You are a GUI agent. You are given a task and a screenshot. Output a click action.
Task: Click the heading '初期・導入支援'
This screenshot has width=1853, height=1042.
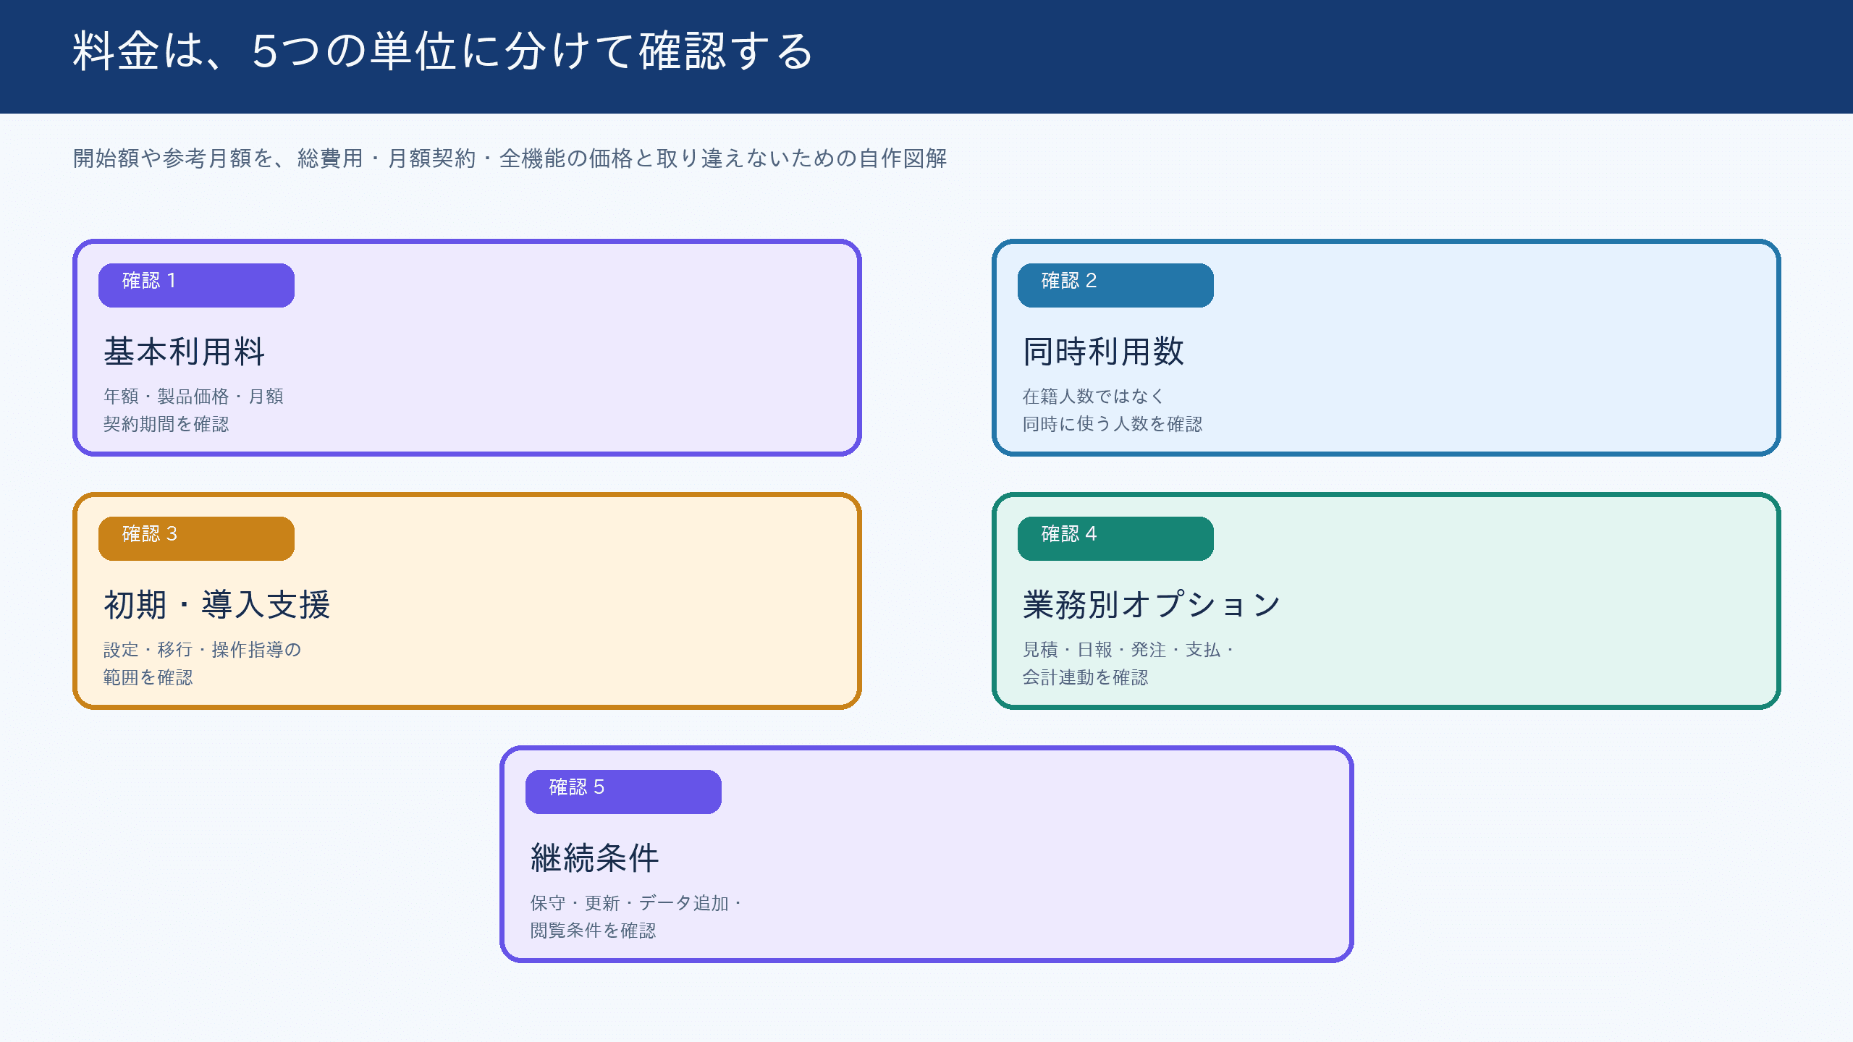[x=217, y=605]
